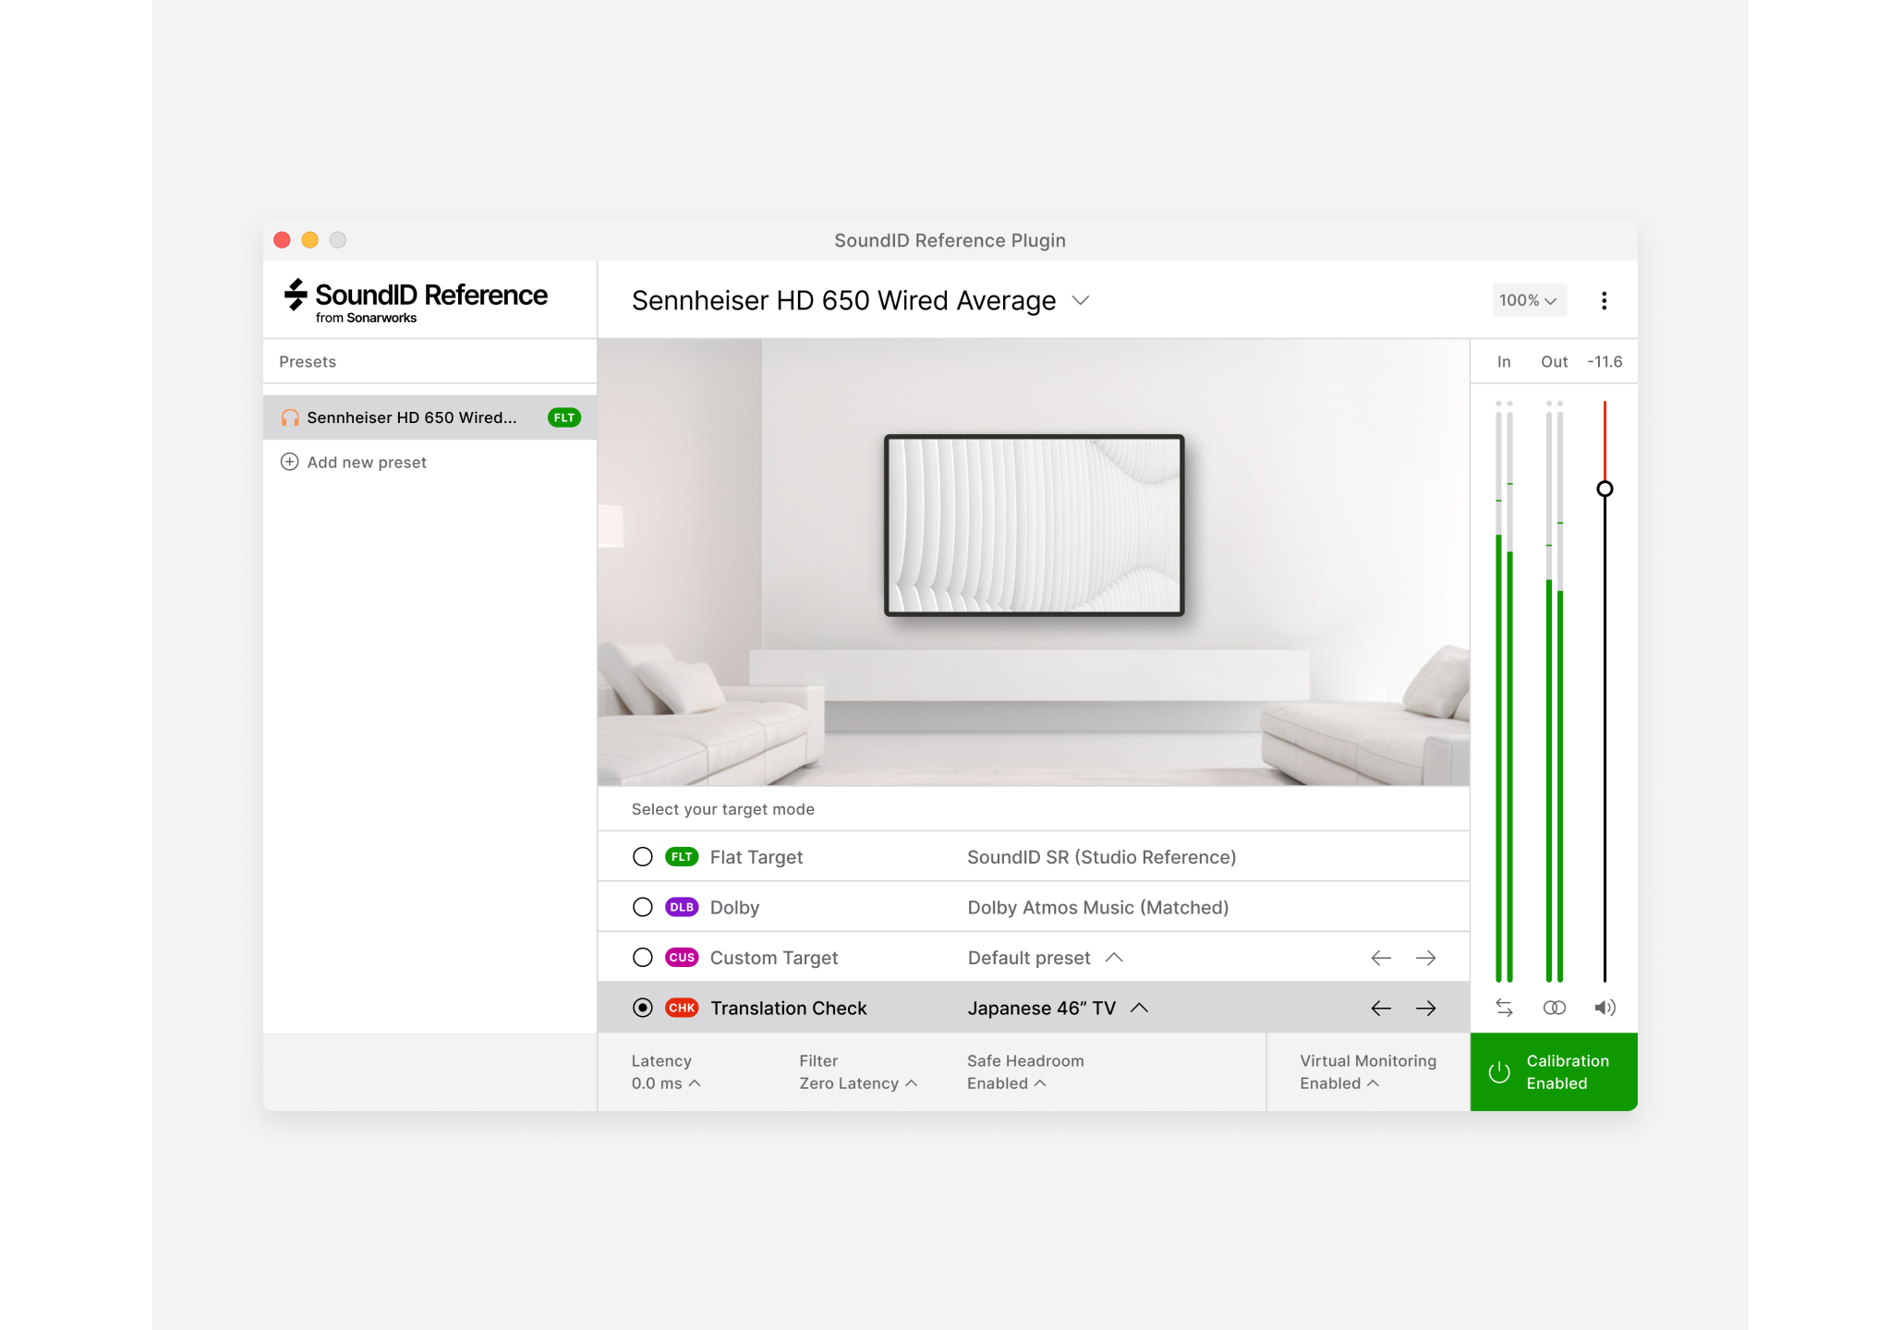This screenshot has width=1901, height=1330.
Task: Open the Sennheiser HD 650 output dropdown chevron
Action: 1081,301
